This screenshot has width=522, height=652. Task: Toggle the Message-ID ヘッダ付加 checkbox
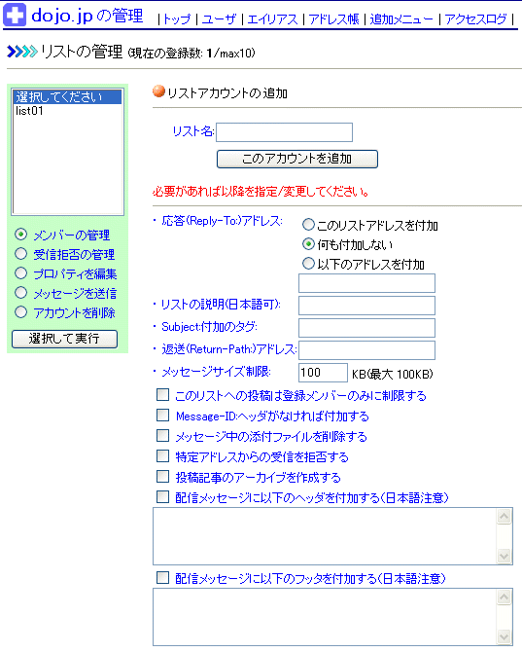(x=162, y=415)
